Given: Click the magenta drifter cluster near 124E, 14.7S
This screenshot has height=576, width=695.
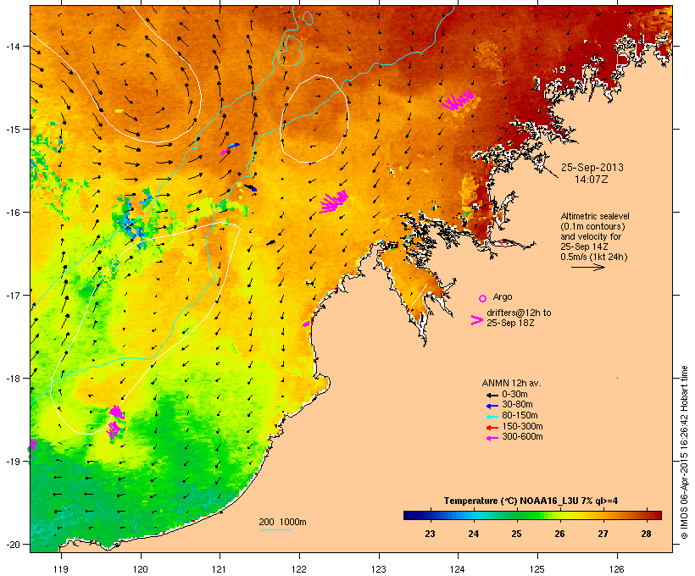Looking at the screenshot, I should tap(458, 100).
